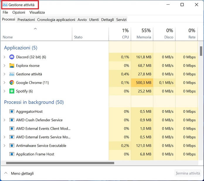Select the AggregatorHost row name
This screenshot has height=181, width=204.
coord(29,111)
